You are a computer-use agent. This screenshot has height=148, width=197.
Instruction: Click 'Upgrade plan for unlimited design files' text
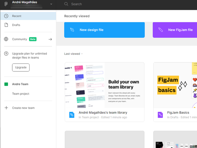coord(30,56)
